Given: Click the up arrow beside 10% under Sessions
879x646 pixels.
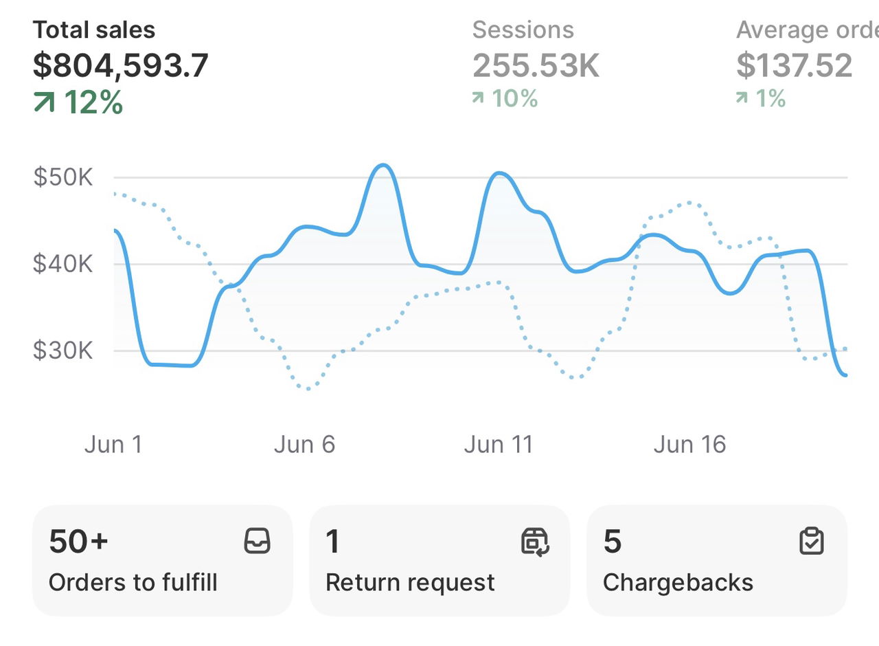Looking at the screenshot, I should click(479, 99).
